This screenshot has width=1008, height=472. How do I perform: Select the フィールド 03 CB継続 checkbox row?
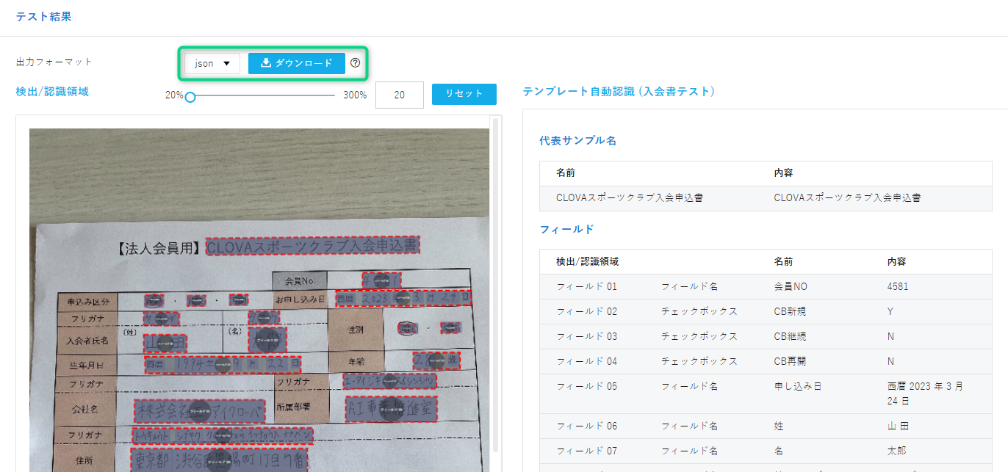click(x=764, y=336)
